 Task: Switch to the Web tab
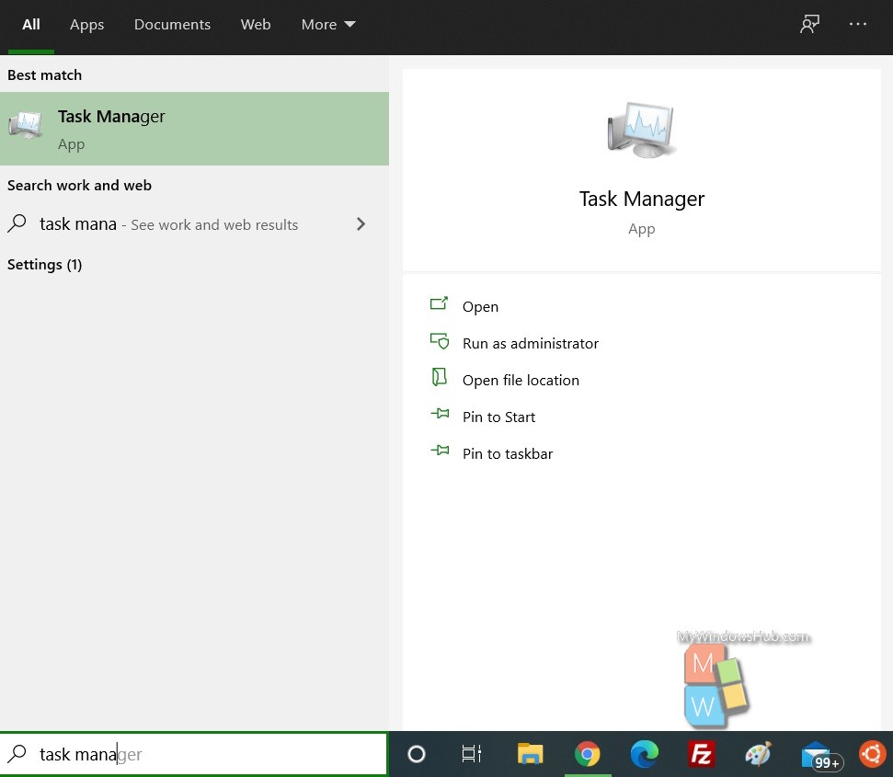tap(255, 25)
